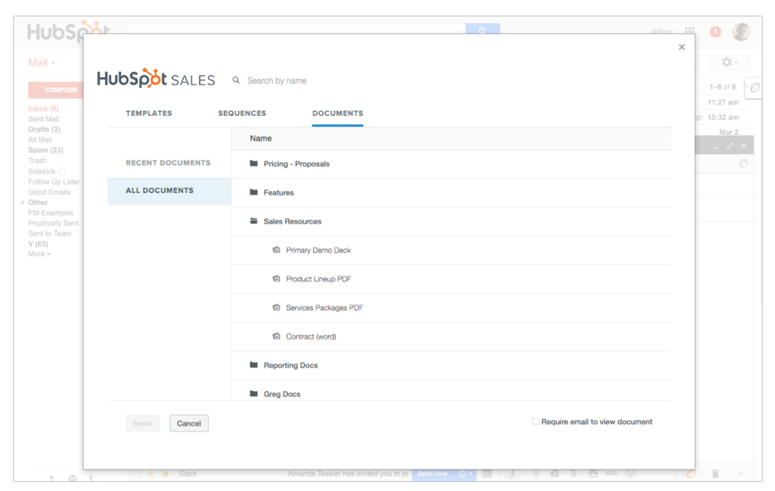Click the Product Lineup PDF document icon
Viewport: 775px width, 491px height.
(276, 278)
